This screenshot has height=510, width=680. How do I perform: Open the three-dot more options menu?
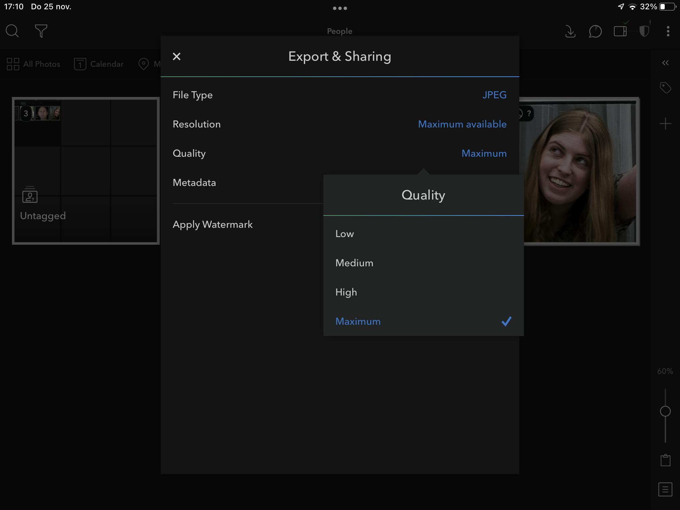pos(668,32)
